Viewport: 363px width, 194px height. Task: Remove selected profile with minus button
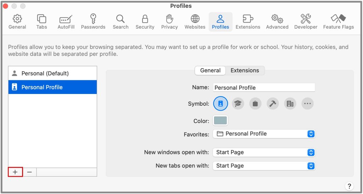[x=29, y=172]
